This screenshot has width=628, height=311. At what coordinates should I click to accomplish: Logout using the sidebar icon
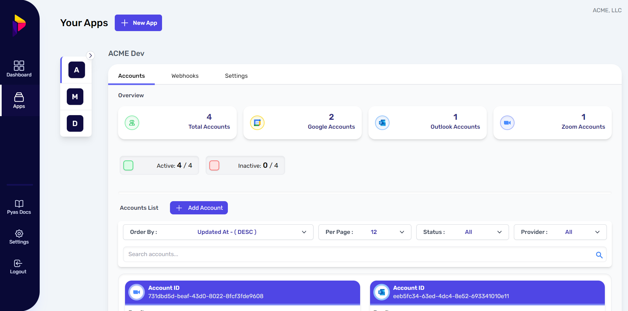point(18,267)
